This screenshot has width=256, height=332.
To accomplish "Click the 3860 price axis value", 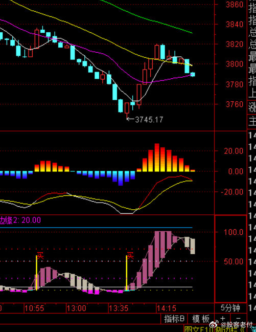I will coord(235,5).
